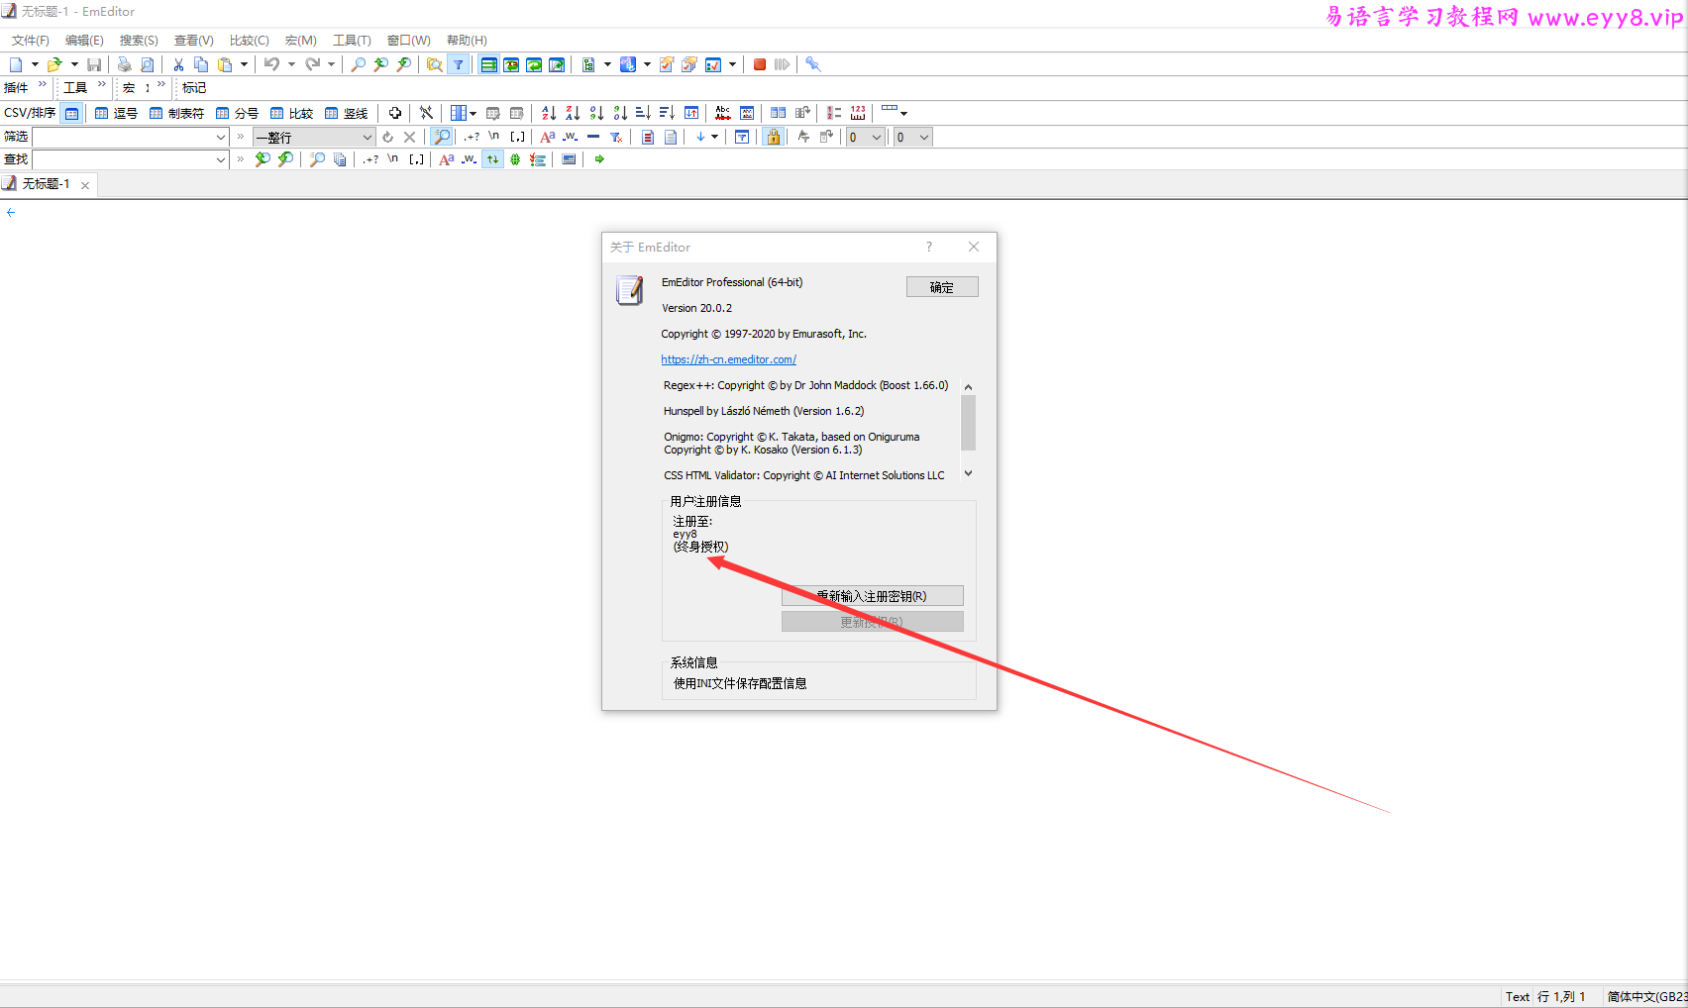Click the spell check Abc icon
The image size is (1688, 1008).
coord(723,113)
